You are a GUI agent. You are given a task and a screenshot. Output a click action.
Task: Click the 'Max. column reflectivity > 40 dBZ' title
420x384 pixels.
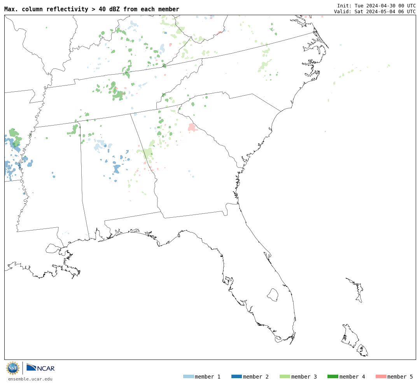tap(92, 9)
